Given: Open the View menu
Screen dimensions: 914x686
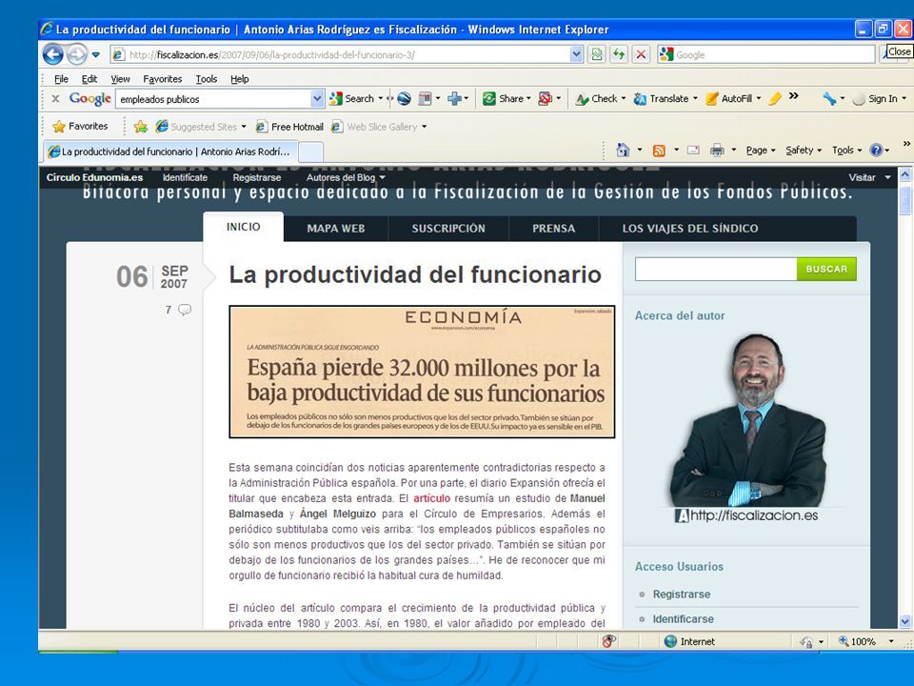Looking at the screenshot, I should 120,79.
